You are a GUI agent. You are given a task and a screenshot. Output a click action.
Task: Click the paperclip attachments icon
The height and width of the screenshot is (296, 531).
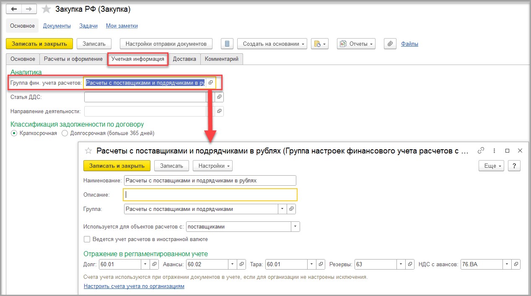coord(390,44)
